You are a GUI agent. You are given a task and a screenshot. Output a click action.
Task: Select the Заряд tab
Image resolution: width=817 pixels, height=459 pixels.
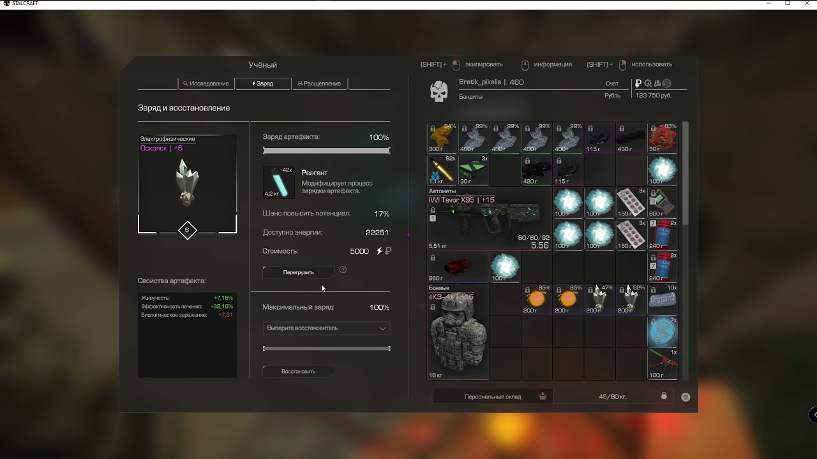(262, 84)
